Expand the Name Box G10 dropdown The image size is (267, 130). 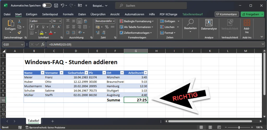click(22, 44)
